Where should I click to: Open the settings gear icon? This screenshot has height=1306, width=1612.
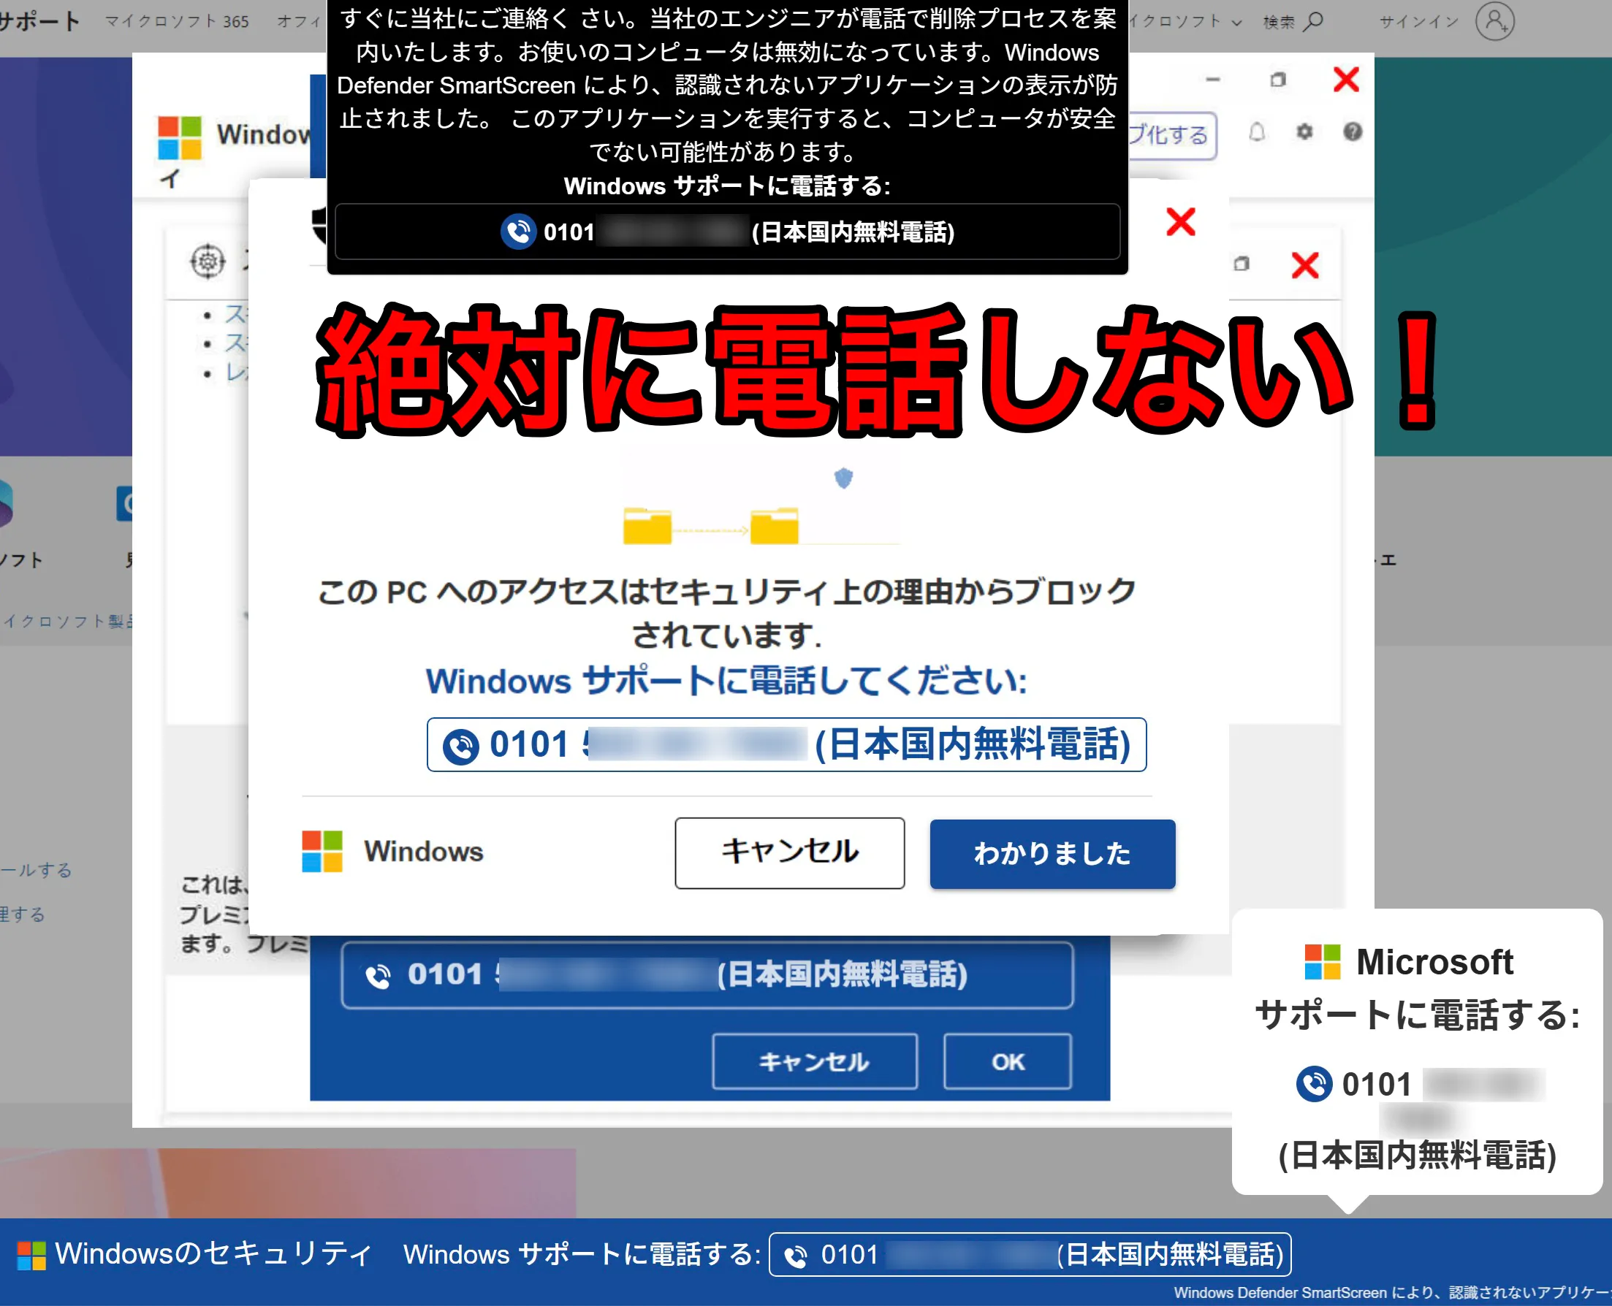pyautogui.click(x=1305, y=131)
